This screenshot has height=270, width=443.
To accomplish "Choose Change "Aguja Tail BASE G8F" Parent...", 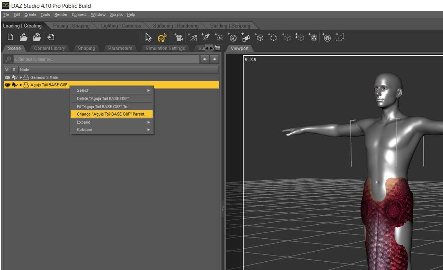I will (112, 114).
